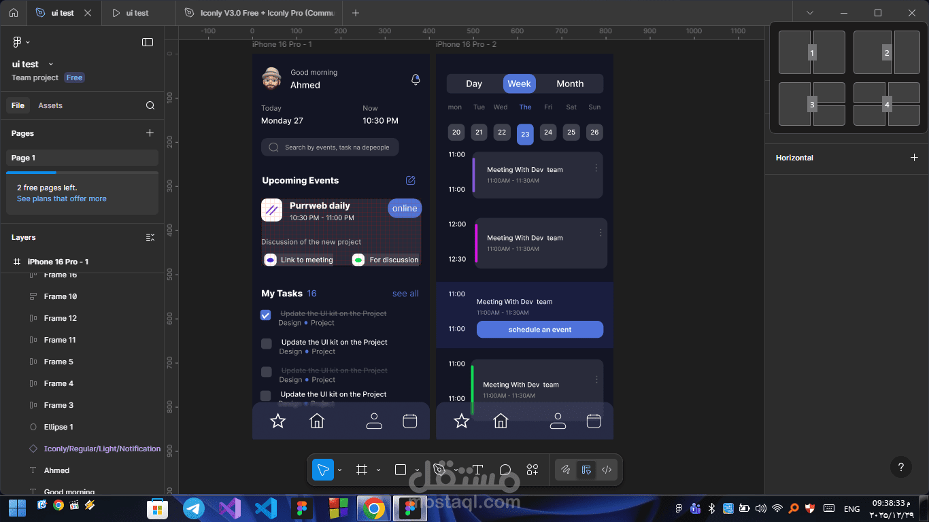The image size is (929, 522).
Task: Select the Move tool in toolbar
Action: [x=323, y=470]
